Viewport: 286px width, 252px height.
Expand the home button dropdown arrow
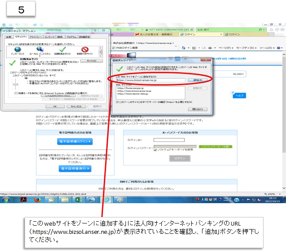pyautogui.click(x=189, y=48)
